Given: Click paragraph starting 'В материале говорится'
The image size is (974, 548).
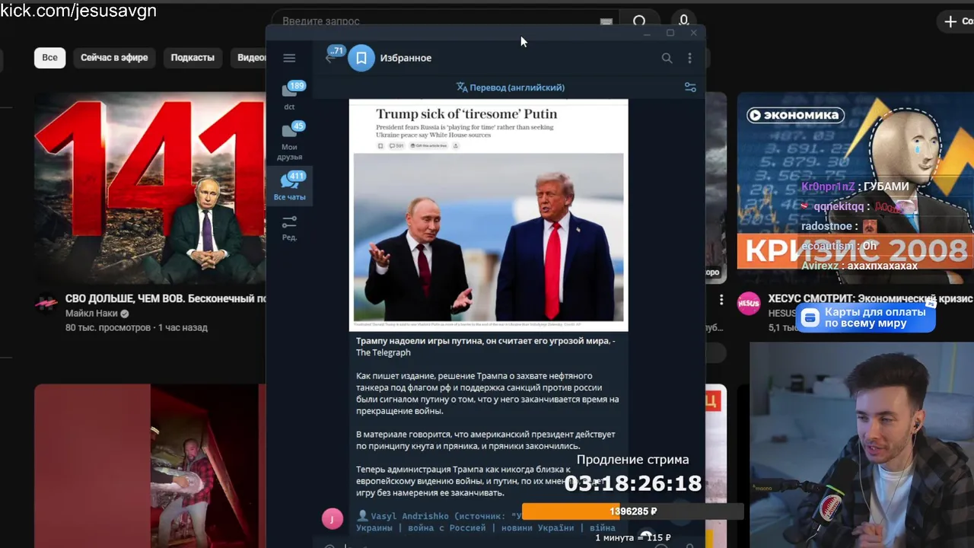Looking at the screenshot, I should coord(485,440).
